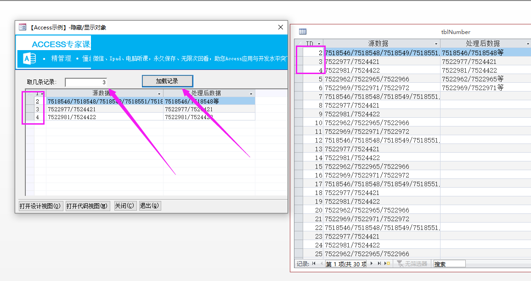The image size is (531, 281).
Task: Click the 7522962/7522965等 cell in tblNumber
Action: [x=486, y=79]
